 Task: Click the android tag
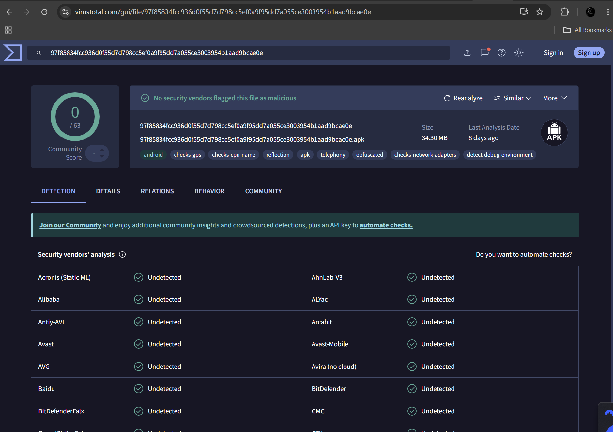click(x=153, y=155)
